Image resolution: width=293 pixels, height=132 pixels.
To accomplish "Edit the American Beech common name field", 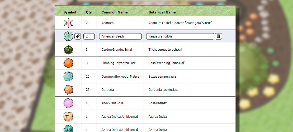I will (x=120, y=36).
